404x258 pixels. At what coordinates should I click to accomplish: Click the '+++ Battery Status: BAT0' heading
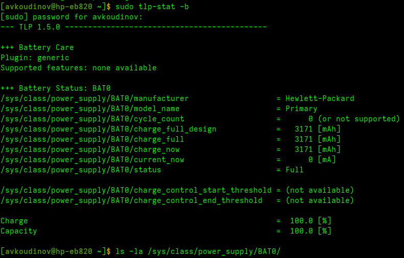tap(56, 88)
